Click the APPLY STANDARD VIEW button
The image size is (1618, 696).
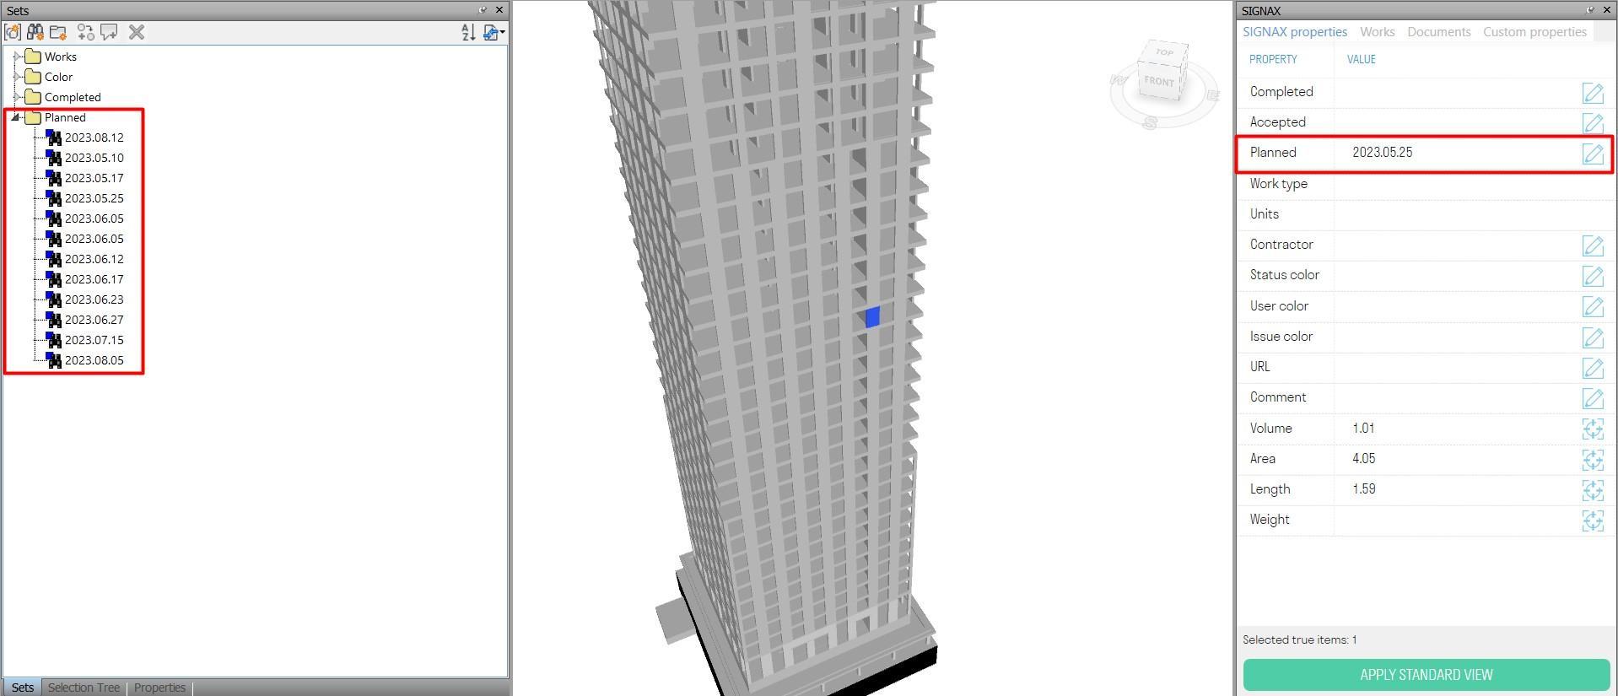[x=1426, y=675]
